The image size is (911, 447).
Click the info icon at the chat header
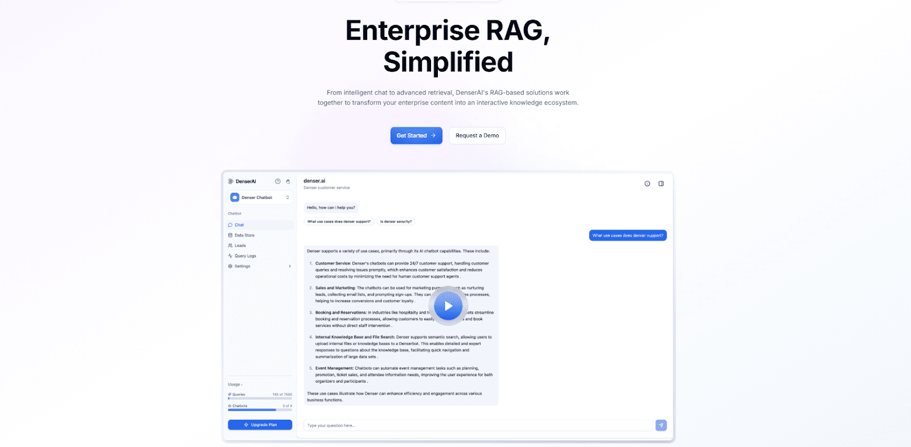click(x=647, y=184)
